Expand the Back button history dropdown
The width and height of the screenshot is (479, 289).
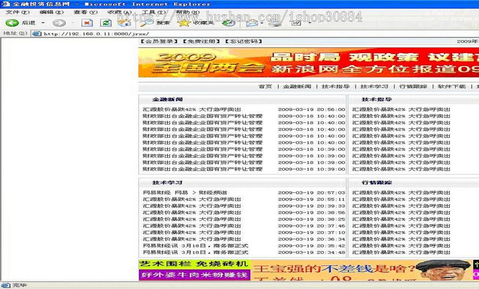coord(43,23)
